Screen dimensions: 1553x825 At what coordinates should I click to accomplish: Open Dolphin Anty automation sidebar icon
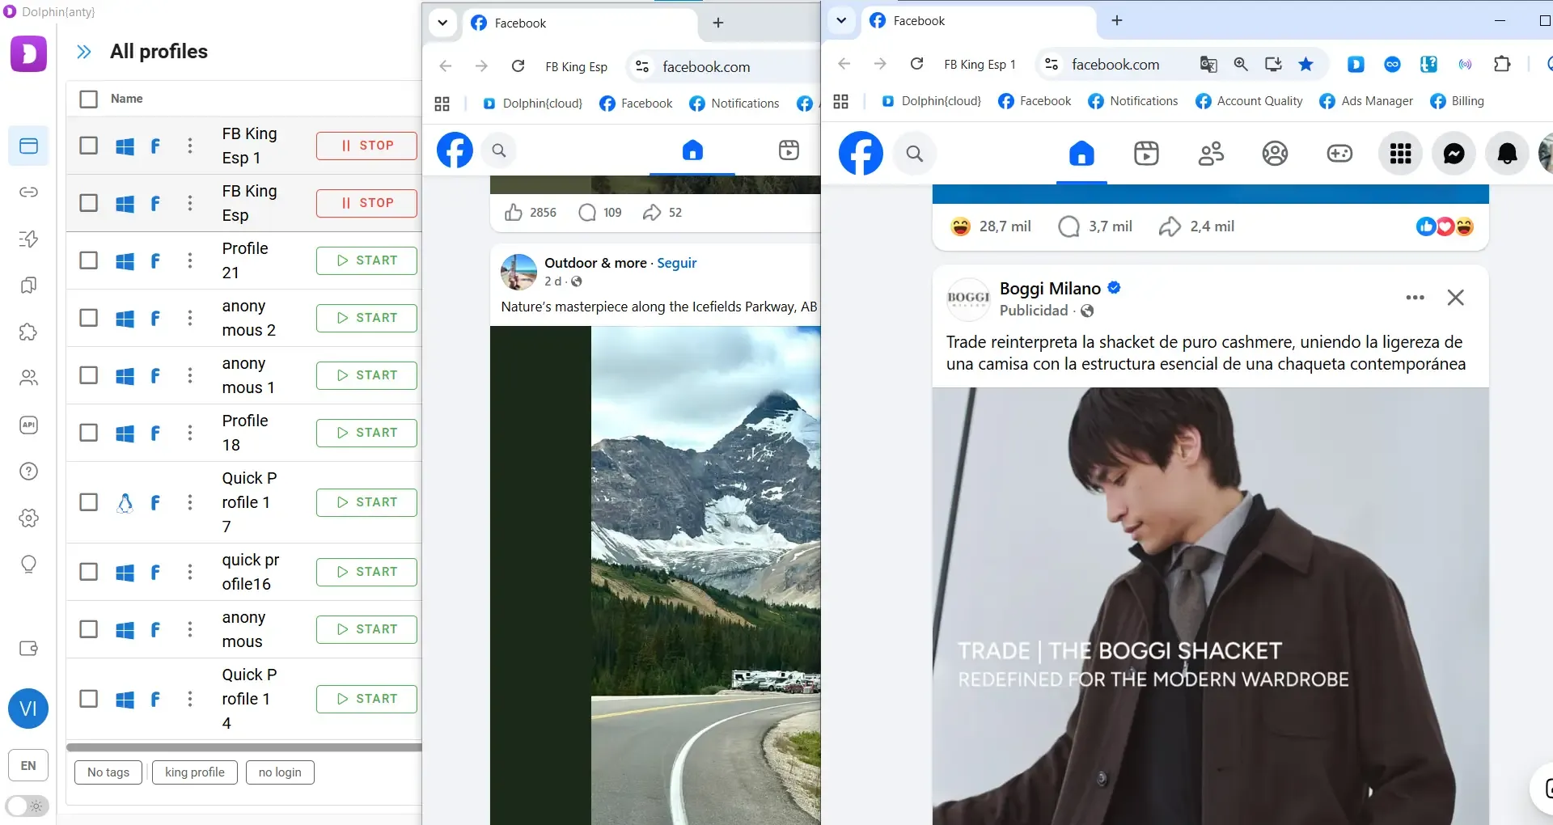click(28, 239)
